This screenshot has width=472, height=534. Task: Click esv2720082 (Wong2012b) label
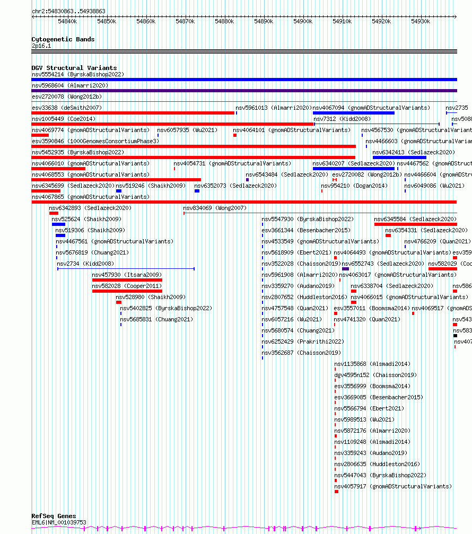pos(367,174)
